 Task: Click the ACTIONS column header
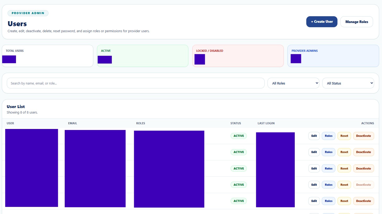368,123
